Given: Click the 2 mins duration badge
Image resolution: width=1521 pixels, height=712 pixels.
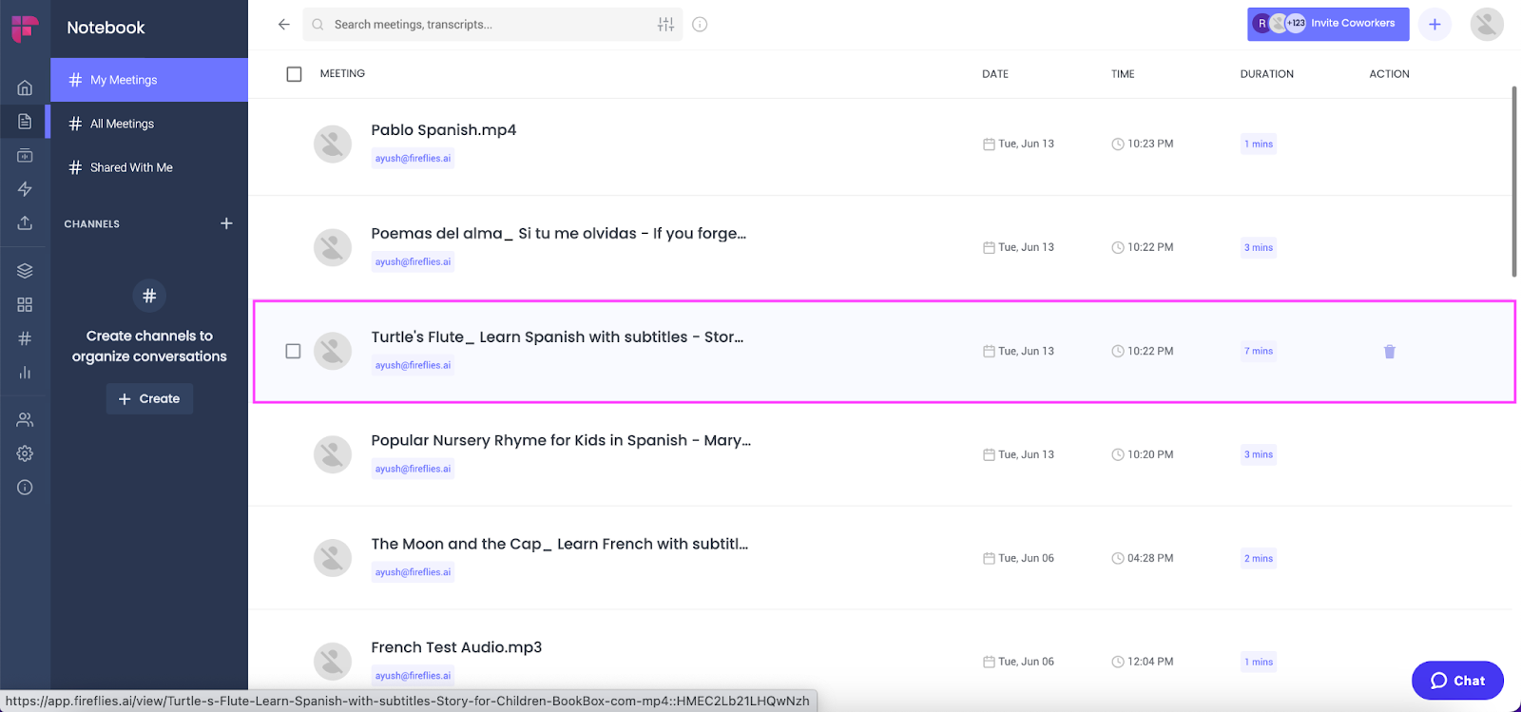Looking at the screenshot, I should coord(1258,559).
